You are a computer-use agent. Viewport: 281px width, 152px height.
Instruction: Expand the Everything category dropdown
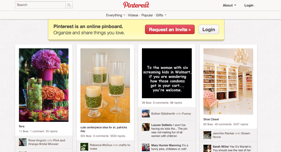click(115, 15)
